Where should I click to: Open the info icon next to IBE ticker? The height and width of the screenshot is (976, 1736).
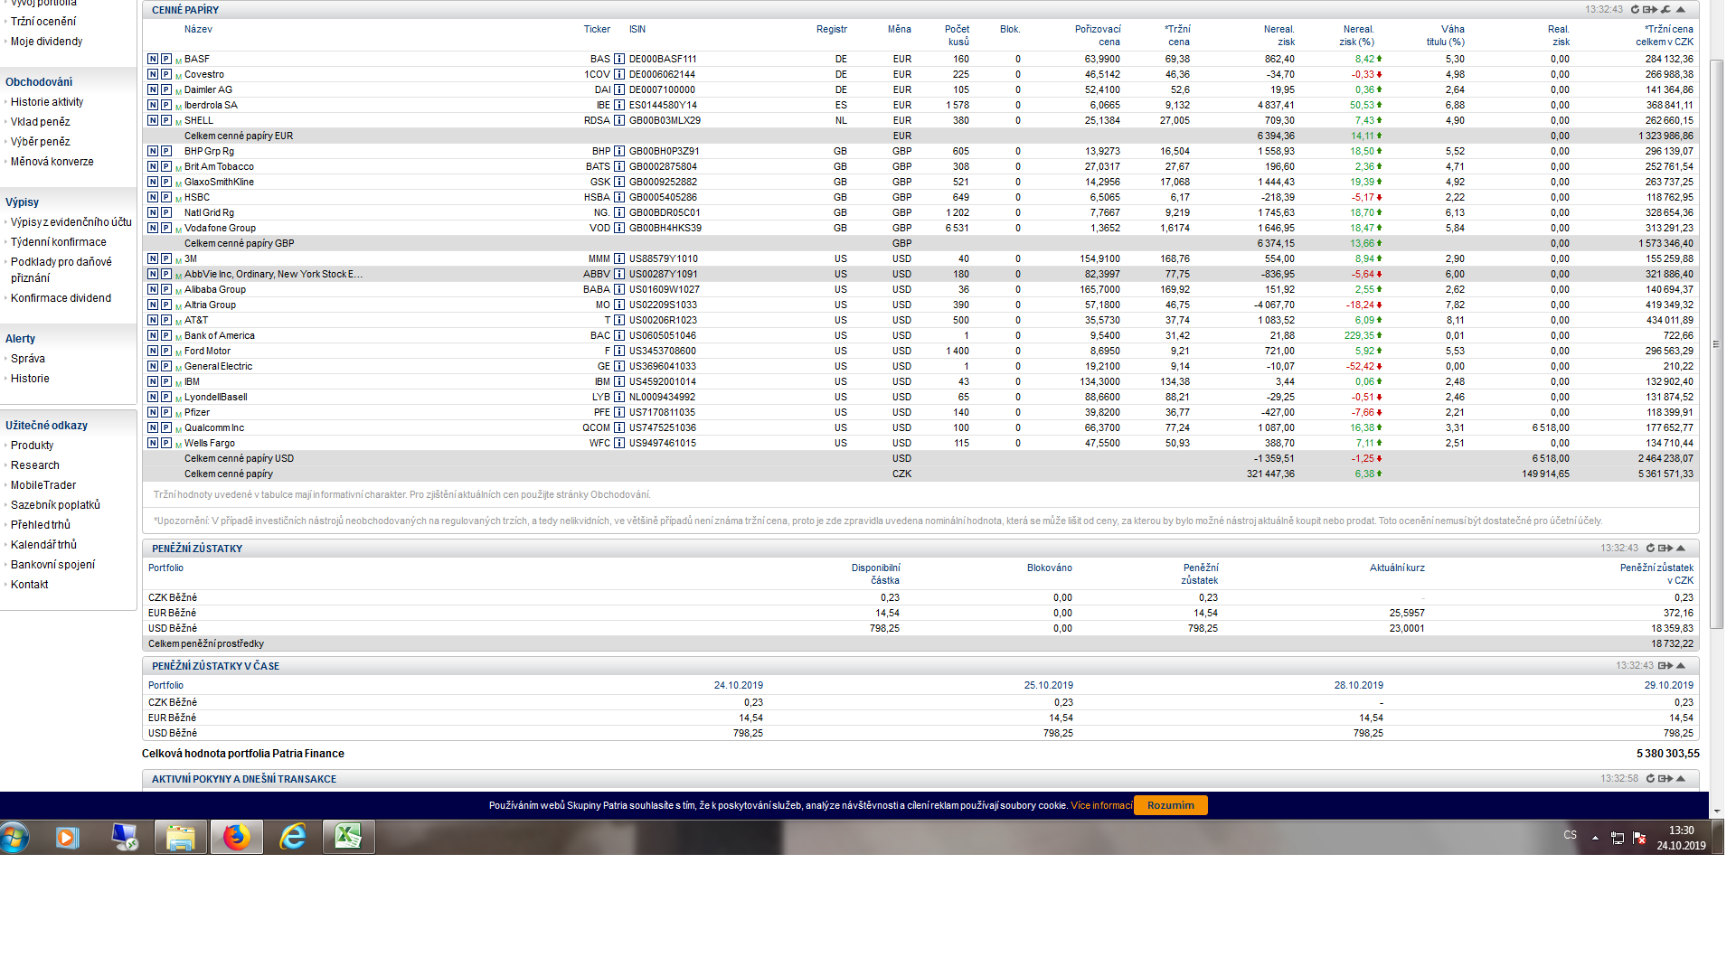point(619,105)
